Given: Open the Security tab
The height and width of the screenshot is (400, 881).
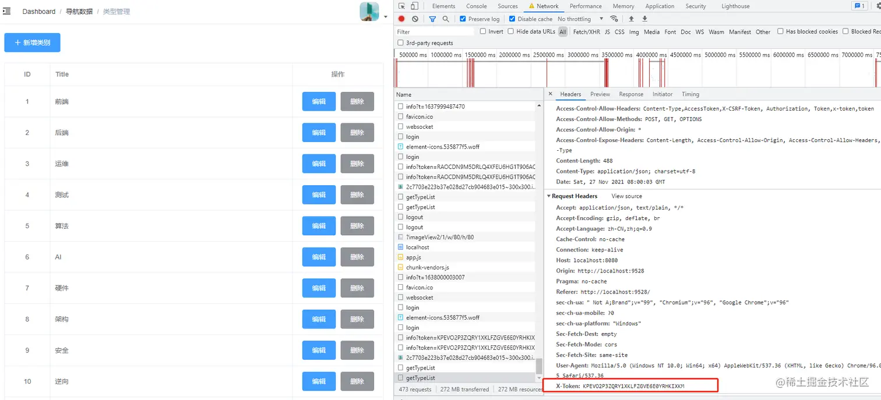Looking at the screenshot, I should (696, 6).
